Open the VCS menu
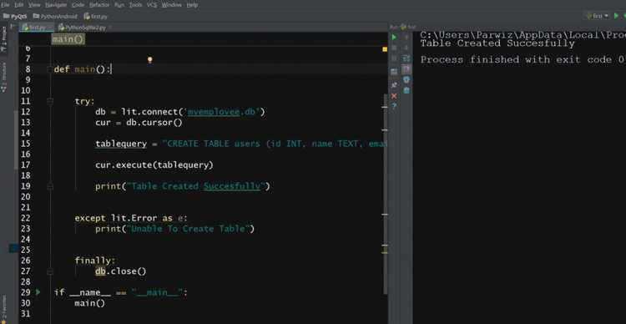The height and width of the screenshot is (324, 626). pyautogui.click(x=152, y=5)
